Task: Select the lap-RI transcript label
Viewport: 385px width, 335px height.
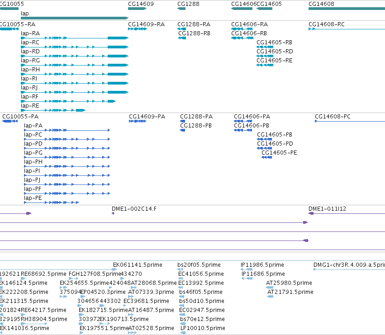Action: point(29,79)
